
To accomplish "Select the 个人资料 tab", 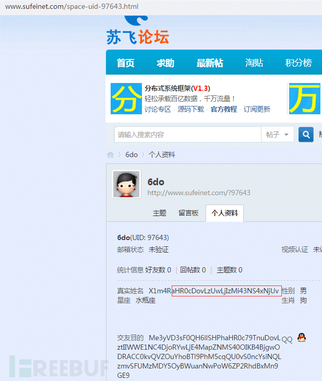I will tap(224, 213).
